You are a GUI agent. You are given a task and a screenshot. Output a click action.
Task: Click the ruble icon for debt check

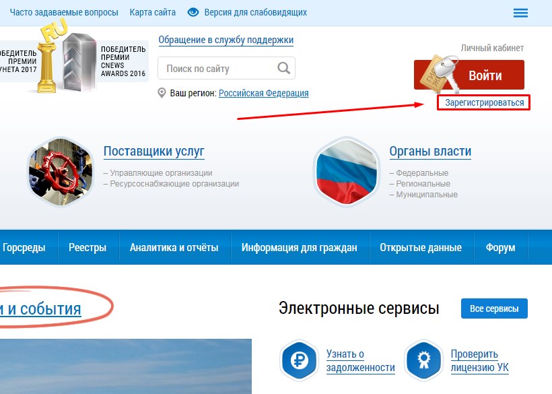tap(300, 360)
